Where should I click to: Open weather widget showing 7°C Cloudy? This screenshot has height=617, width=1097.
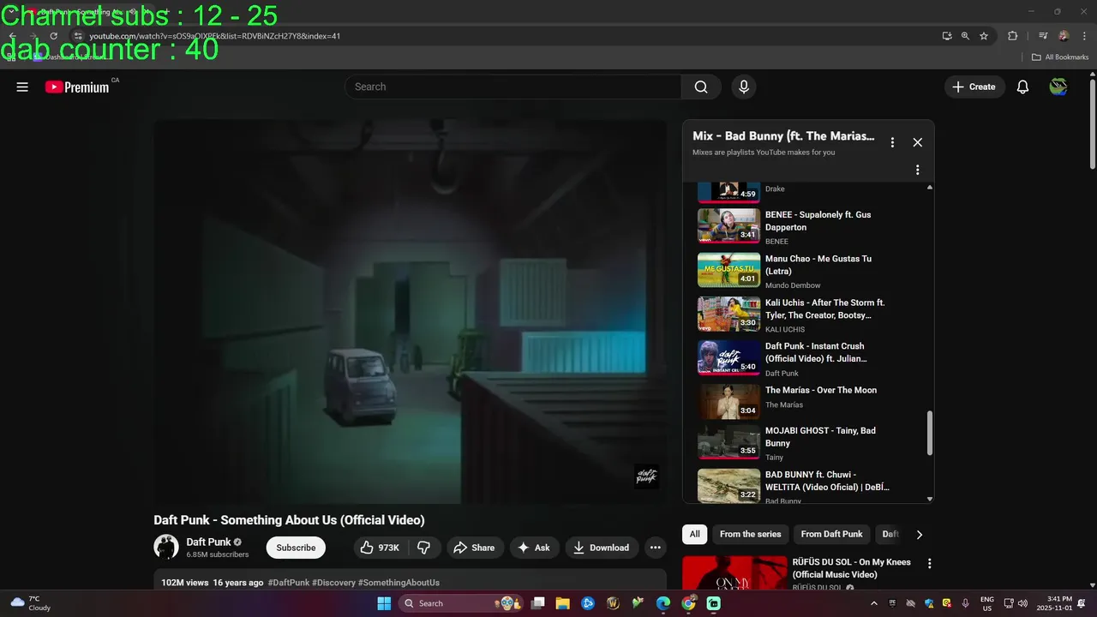coord(31,603)
